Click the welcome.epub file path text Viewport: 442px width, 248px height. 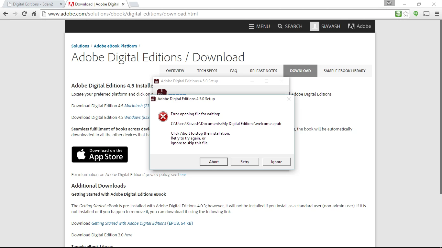tap(226, 124)
